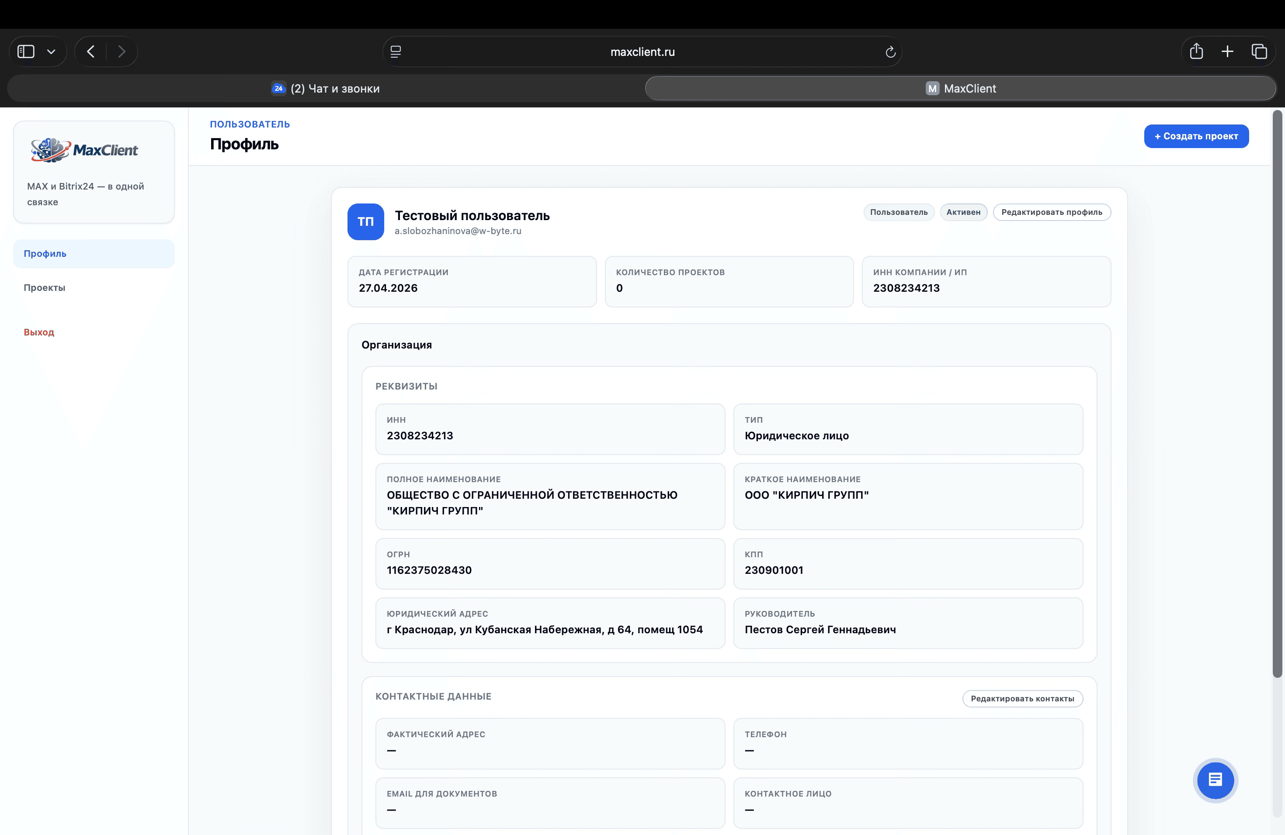This screenshot has width=1285, height=835.
Task: Click legal address г Краснодар text
Action: [544, 629]
